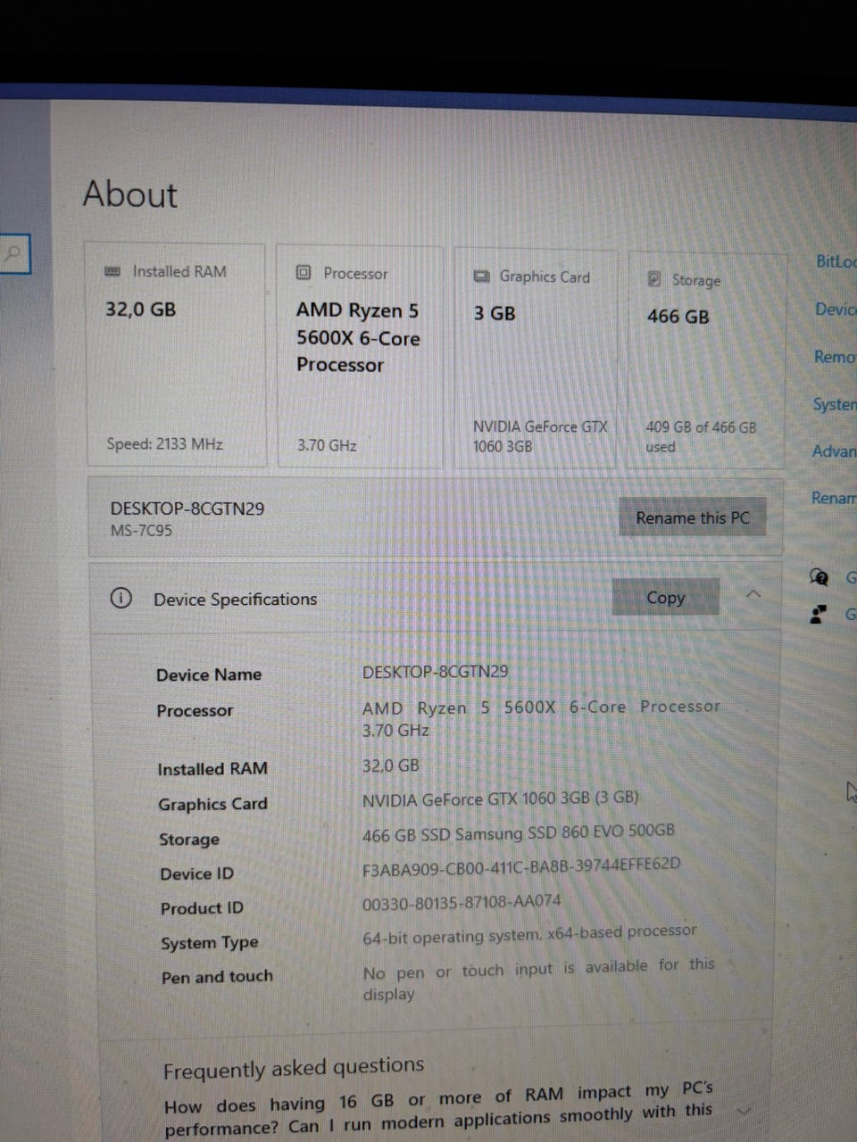
Task: Select the 466 GB storage card value
Action: coord(678,316)
